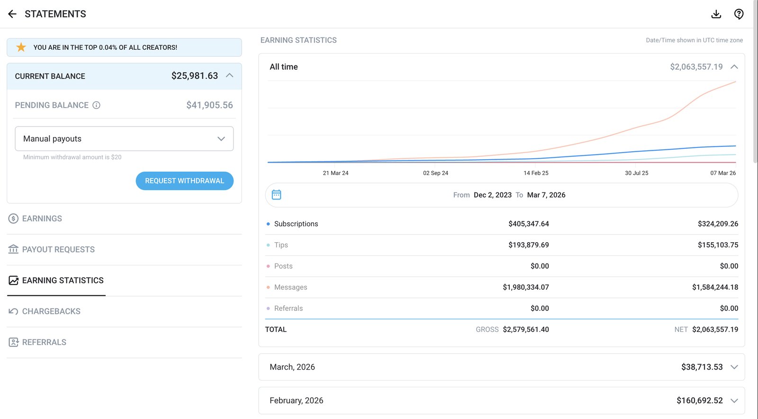
Task: Click the pending balance info icon
Action: pyautogui.click(x=96, y=105)
